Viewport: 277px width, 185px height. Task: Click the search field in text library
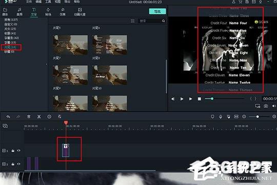coord(150,21)
